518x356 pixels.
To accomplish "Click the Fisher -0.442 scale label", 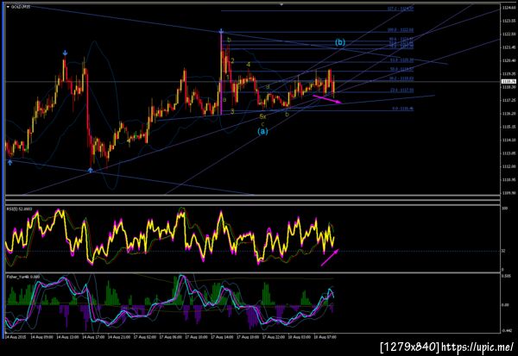I will click(506, 331).
